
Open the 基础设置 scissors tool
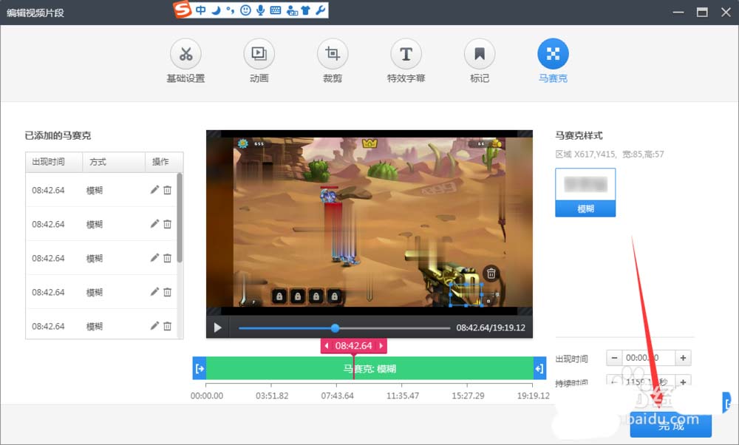click(185, 54)
